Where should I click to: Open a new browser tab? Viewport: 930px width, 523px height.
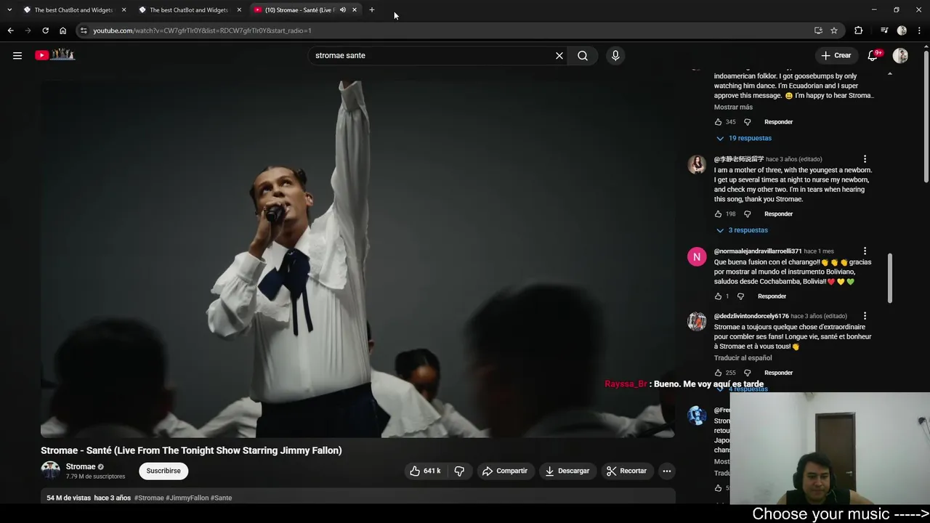372,10
